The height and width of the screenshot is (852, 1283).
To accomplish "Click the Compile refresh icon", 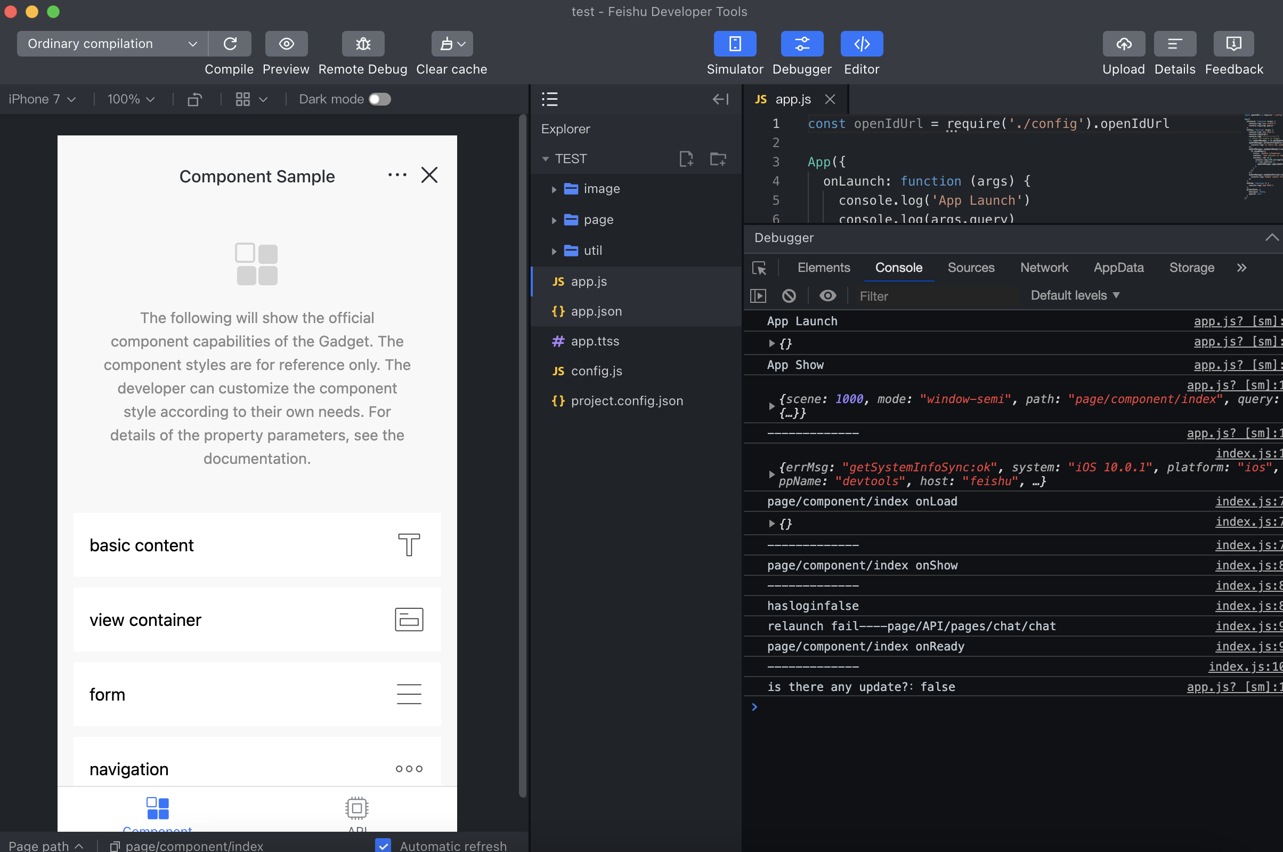I will [230, 44].
